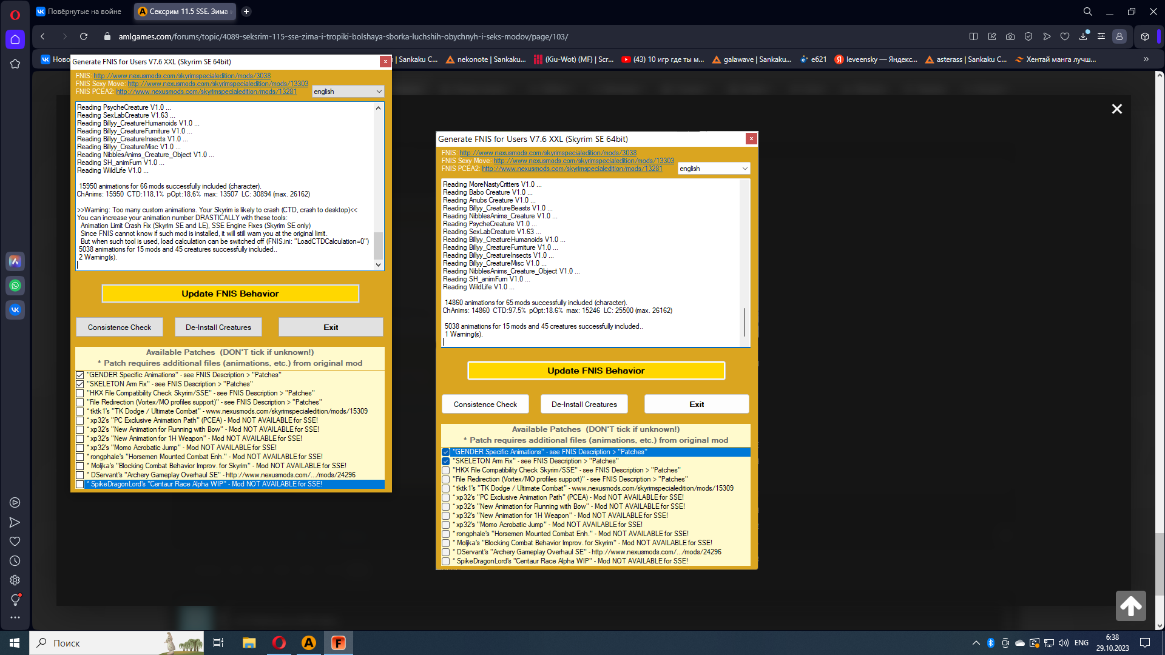
Task: Click the Opera sidebar WhatsApp icon
Action: [15, 286]
